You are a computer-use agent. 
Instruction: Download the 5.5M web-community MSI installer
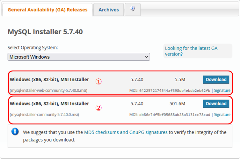tap(216, 79)
